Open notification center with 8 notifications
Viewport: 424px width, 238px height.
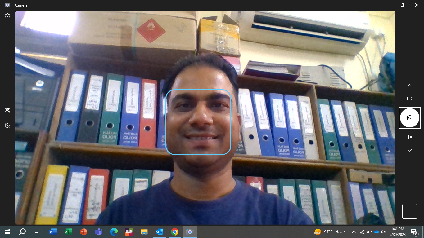(414, 232)
